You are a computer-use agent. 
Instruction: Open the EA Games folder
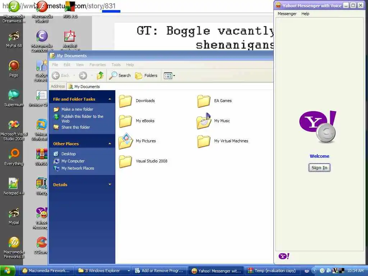point(214,101)
